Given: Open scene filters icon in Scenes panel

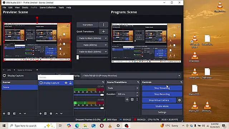Looking at the screenshot, I should coord(14,114).
